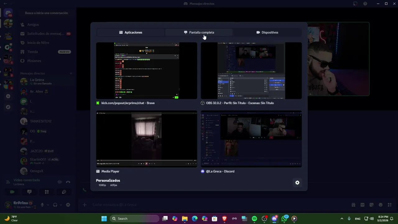Click the 1080p resolution label
398x224 pixels.
tap(102, 185)
